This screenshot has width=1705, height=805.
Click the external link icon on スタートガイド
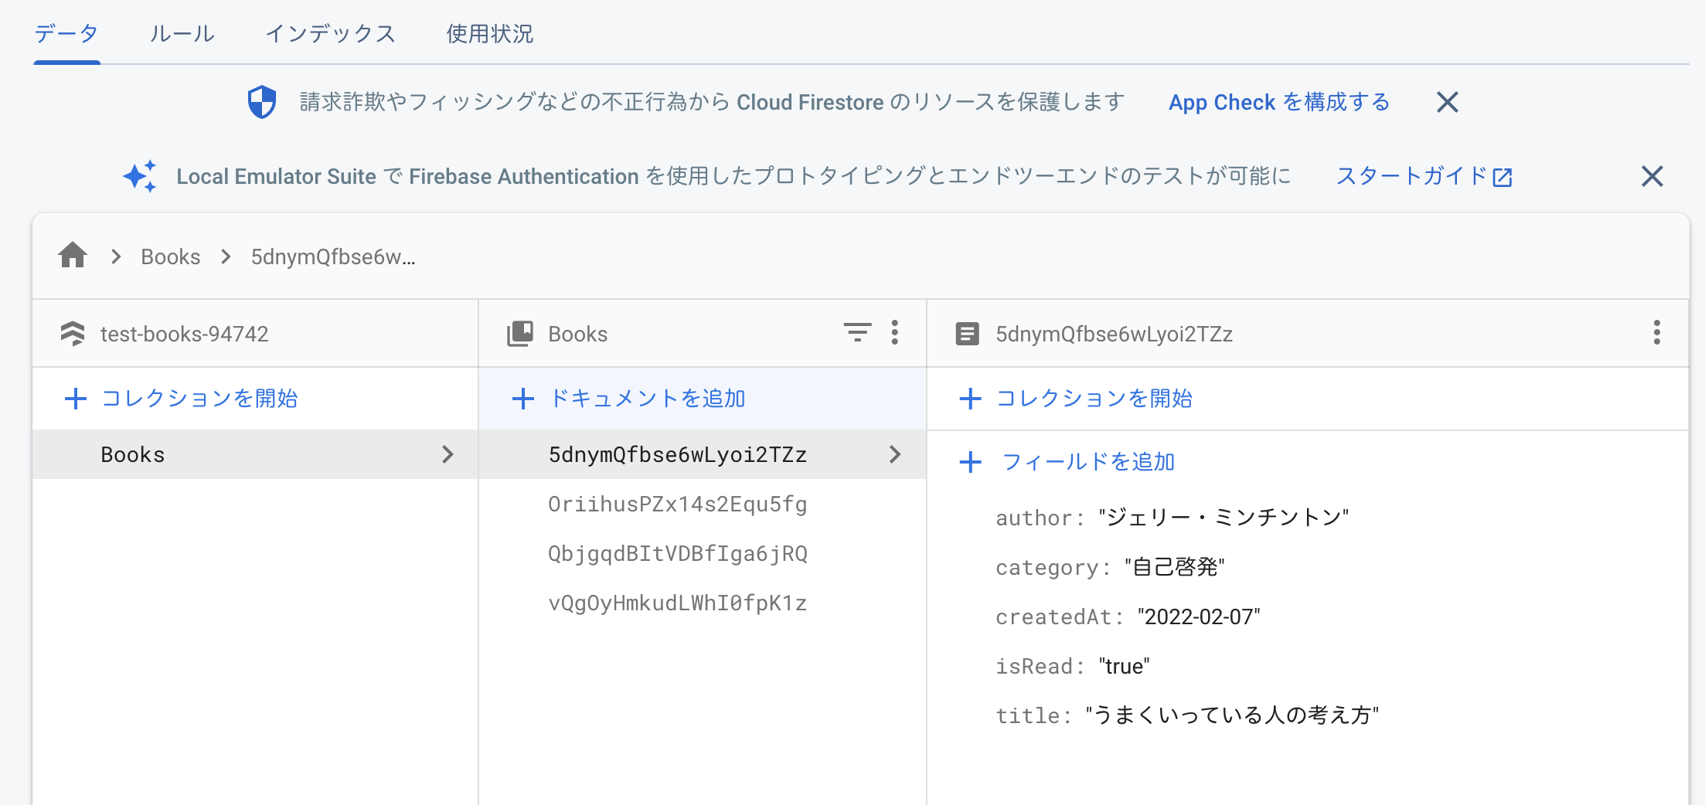[x=1502, y=177]
